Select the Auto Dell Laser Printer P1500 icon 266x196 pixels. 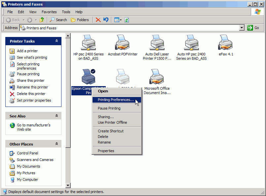coord(157,43)
